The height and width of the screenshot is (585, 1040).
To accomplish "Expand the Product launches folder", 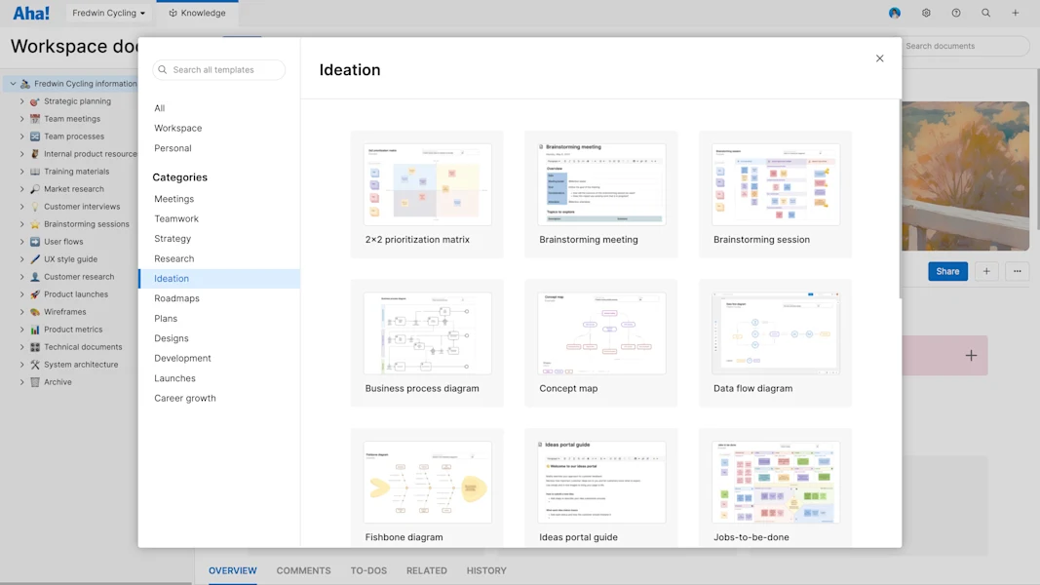I will click(x=21, y=294).
